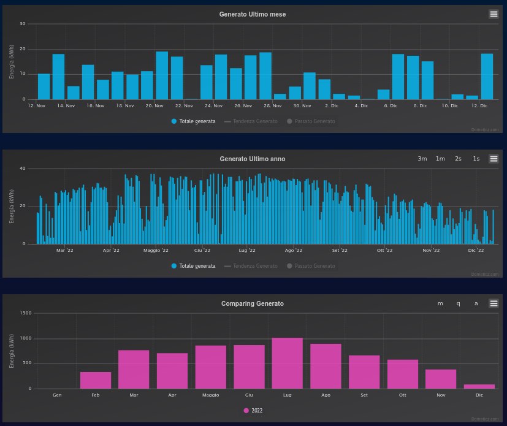Open hamburger menu of Generato Ultimo mese chart
This screenshot has width=507, height=426.
[494, 14]
